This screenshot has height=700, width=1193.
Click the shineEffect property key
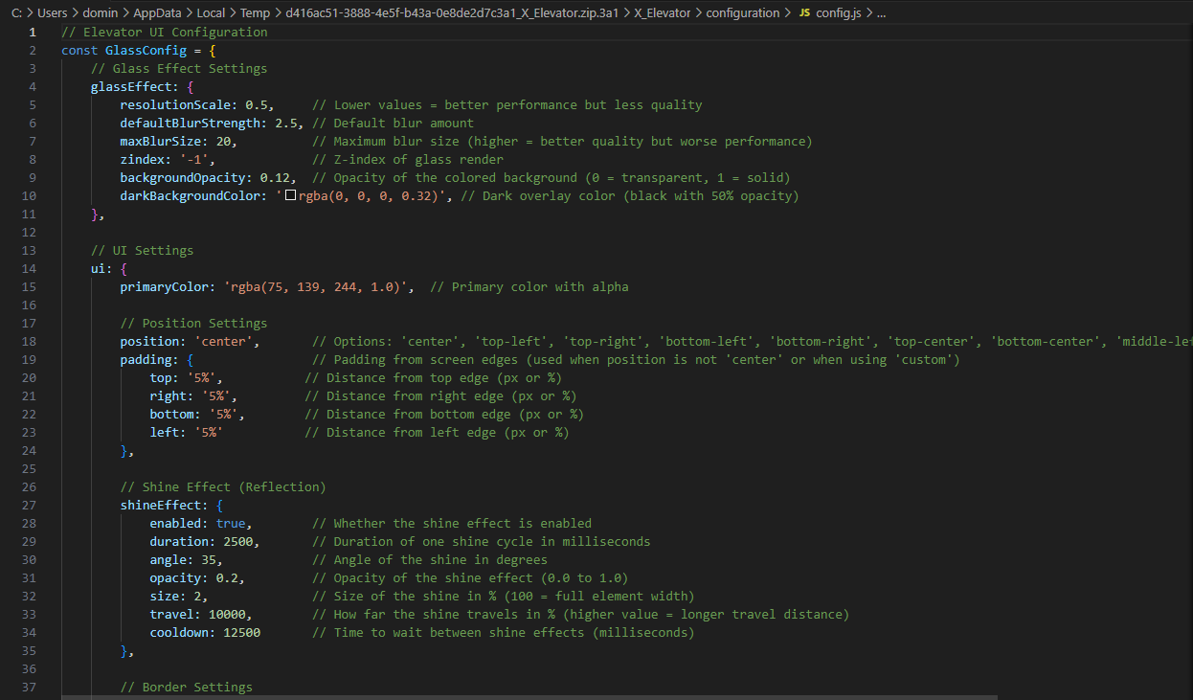161,506
